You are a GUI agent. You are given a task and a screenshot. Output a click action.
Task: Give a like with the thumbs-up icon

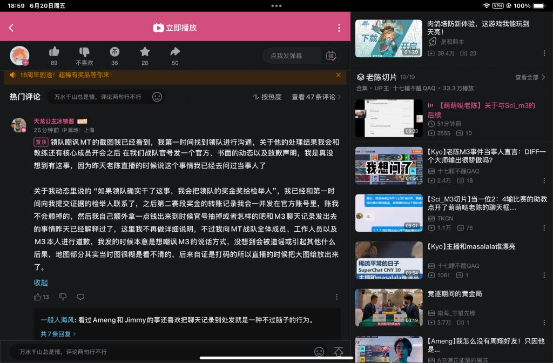pos(54,50)
